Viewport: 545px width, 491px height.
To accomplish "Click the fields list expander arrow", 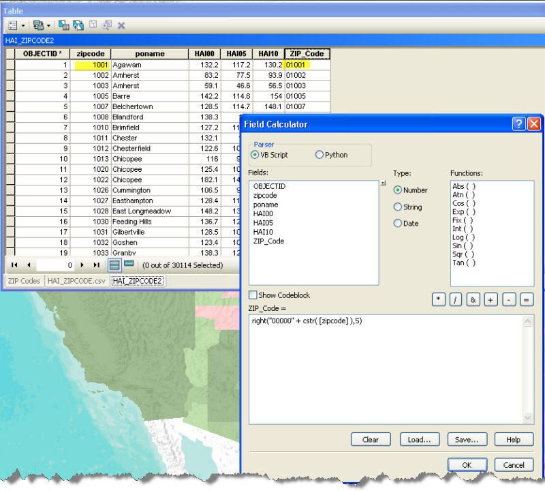I will pyautogui.click(x=383, y=183).
